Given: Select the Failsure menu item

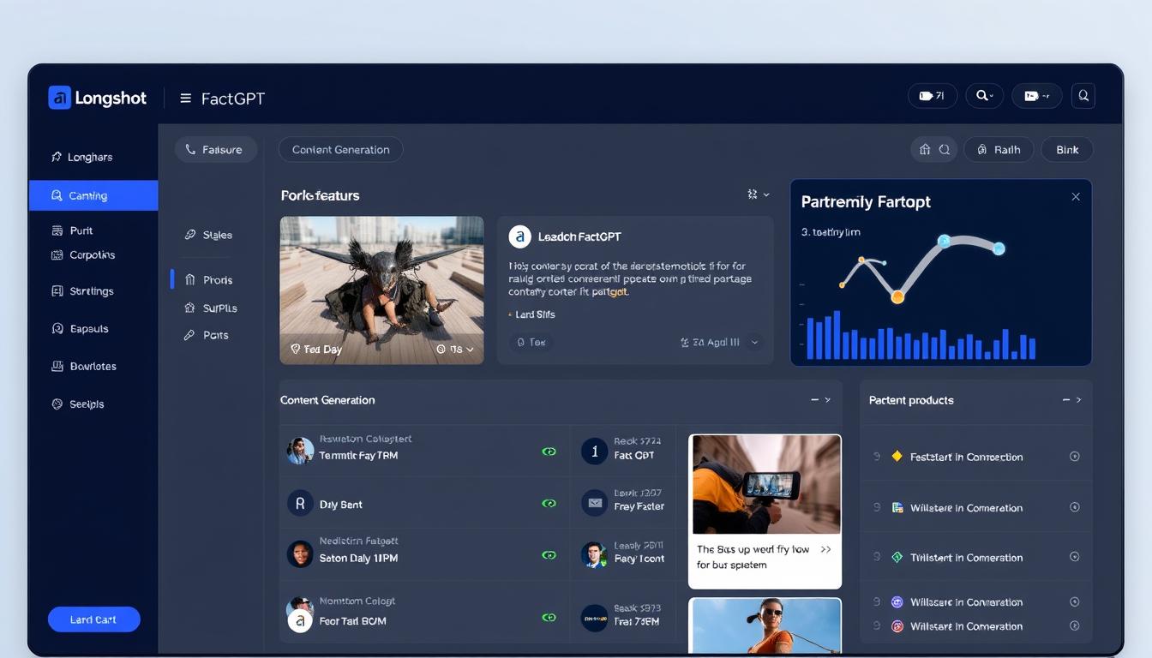Looking at the screenshot, I should pos(216,149).
